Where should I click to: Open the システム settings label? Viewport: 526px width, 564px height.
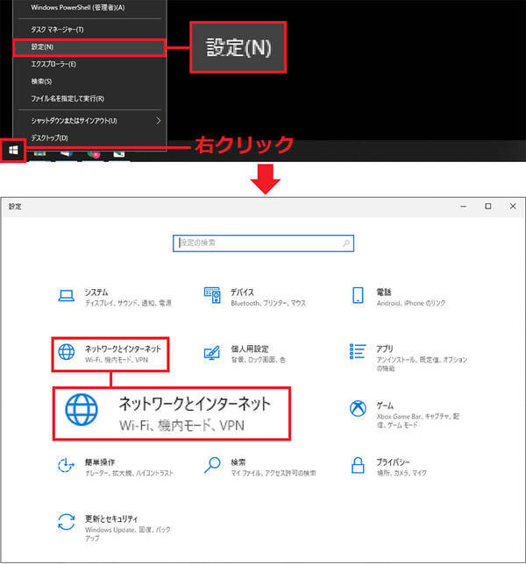[x=96, y=293]
